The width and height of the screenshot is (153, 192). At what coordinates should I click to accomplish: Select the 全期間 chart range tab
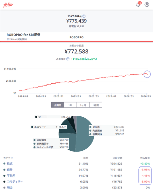[58, 105]
